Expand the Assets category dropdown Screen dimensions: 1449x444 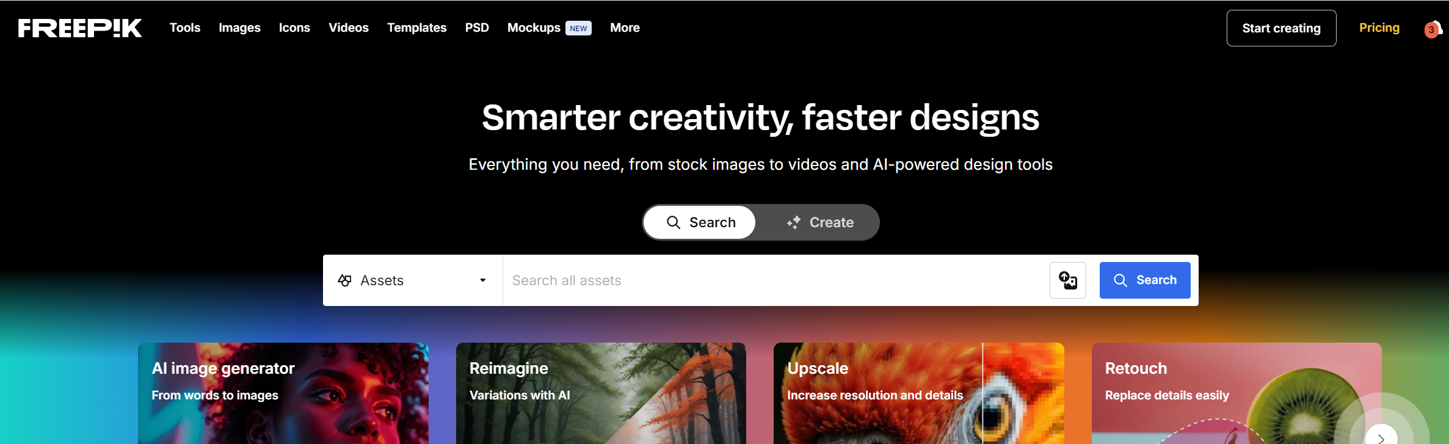pos(413,280)
